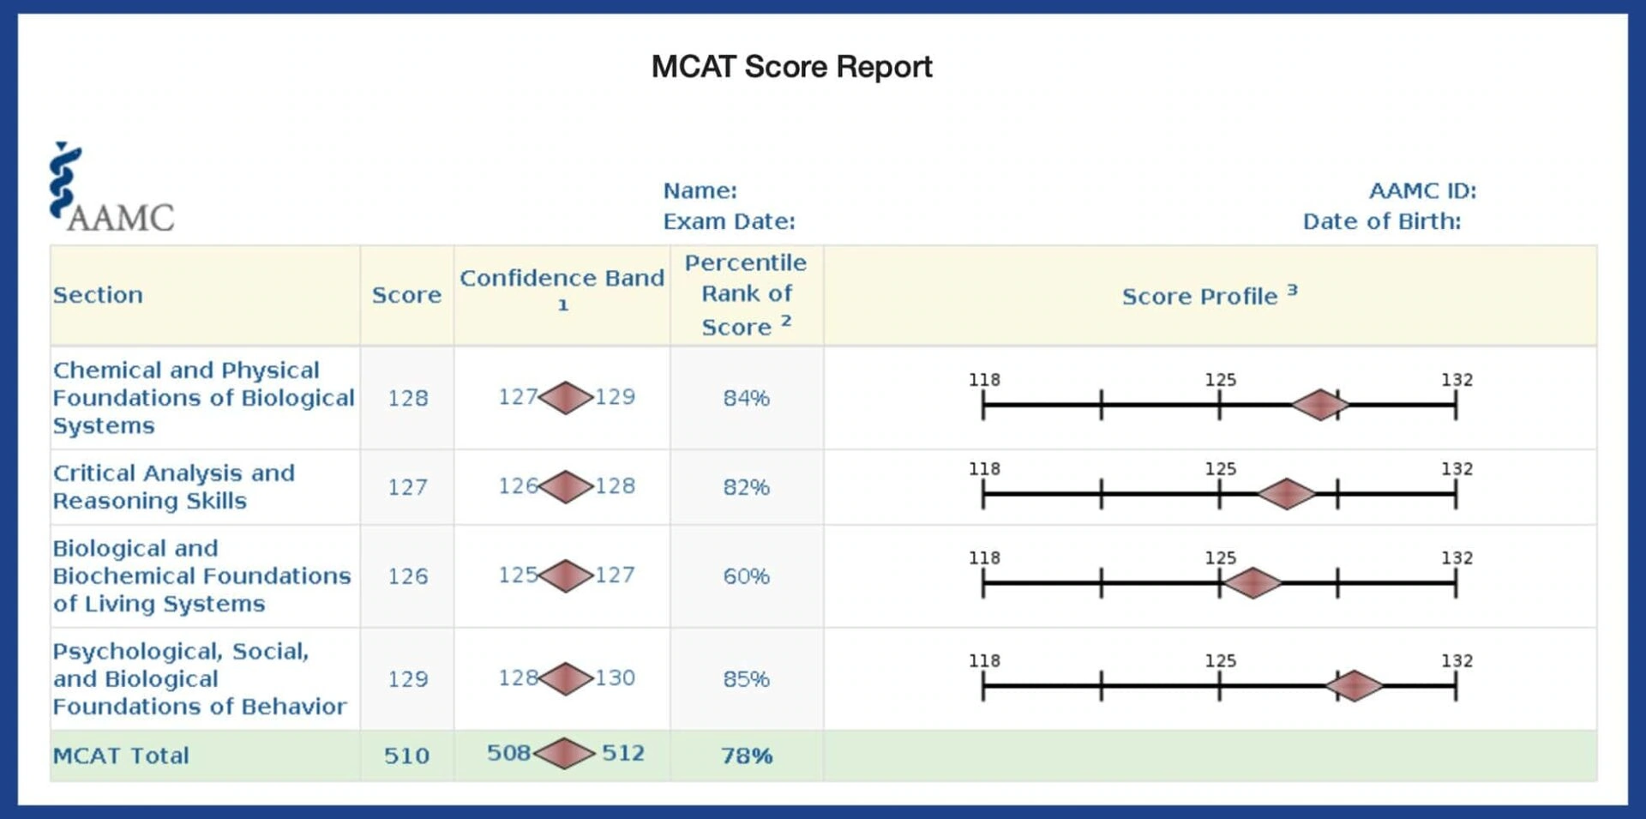This screenshot has width=1646, height=819.
Task: Click the Confidence Band column header
Action: tap(562, 280)
